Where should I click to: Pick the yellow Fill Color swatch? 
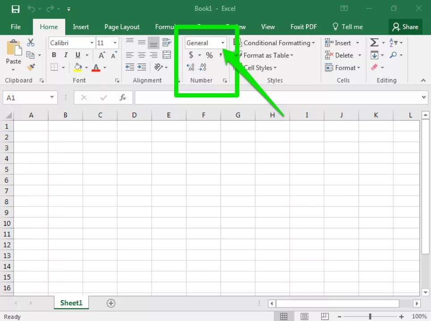point(78,67)
